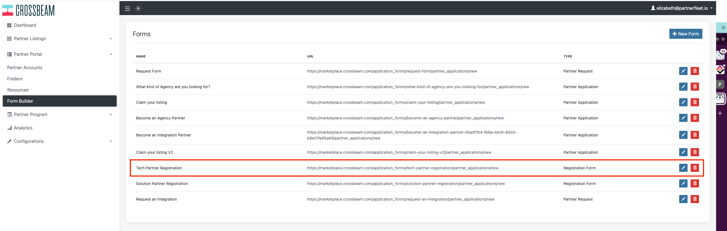This screenshot has height=231, width=727.
Task: Click the Analytics bar chart icon
Action: click(10, 128)
